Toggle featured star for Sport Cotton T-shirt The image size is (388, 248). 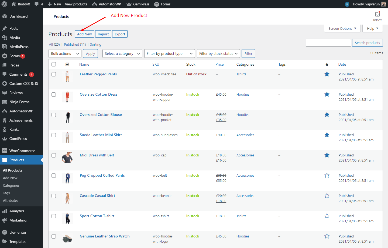click(x=327, y=216)
